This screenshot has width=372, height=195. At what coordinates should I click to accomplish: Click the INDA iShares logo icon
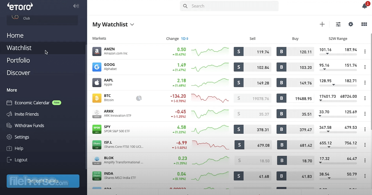[x=97, y=176]
